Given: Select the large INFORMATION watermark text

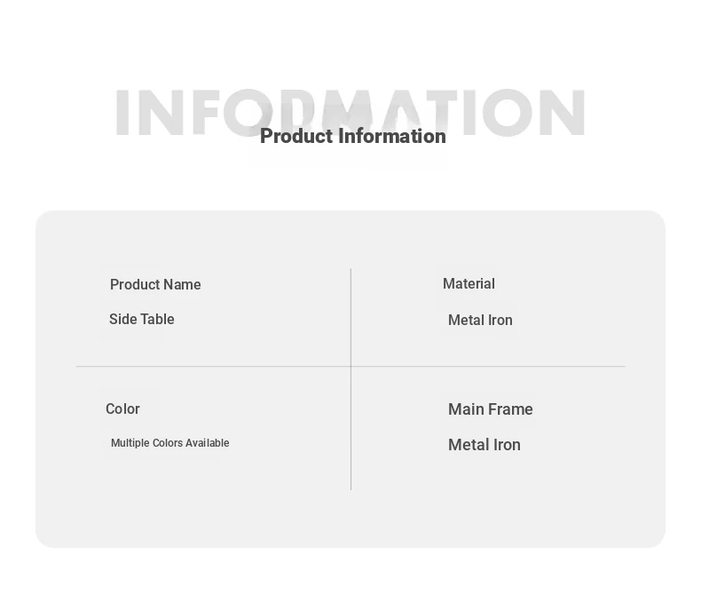Looking at the screenshot, I should (x=350, y=112).
